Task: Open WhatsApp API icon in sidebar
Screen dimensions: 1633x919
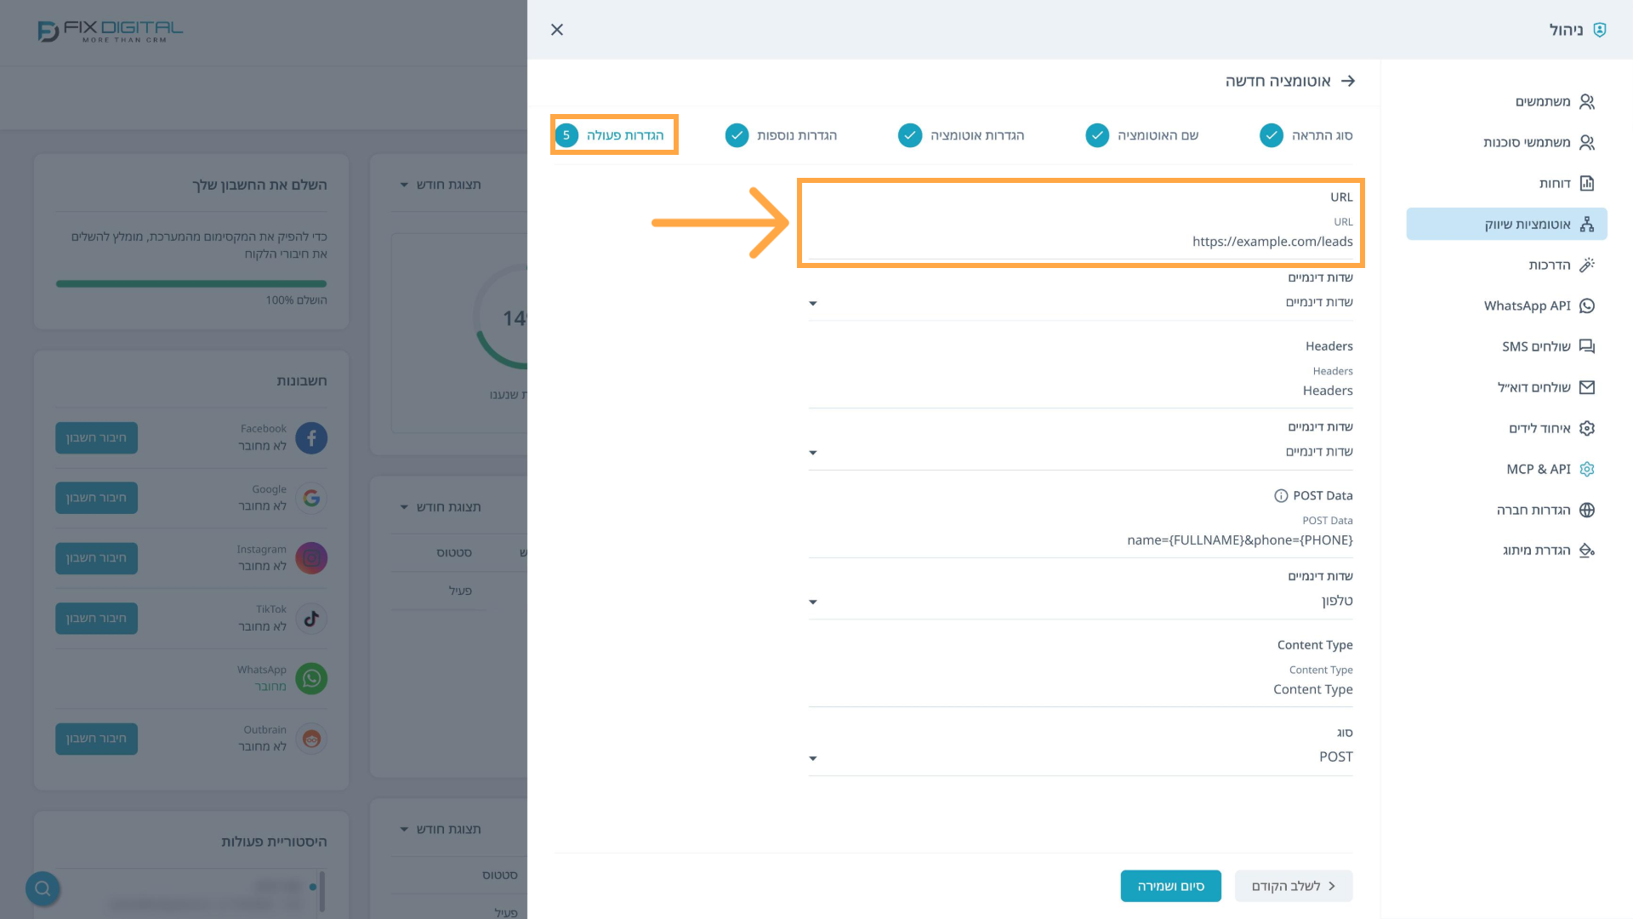Action: click(1587, 306)
